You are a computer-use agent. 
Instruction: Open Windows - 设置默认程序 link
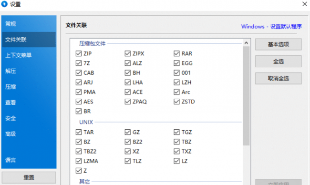271,26
